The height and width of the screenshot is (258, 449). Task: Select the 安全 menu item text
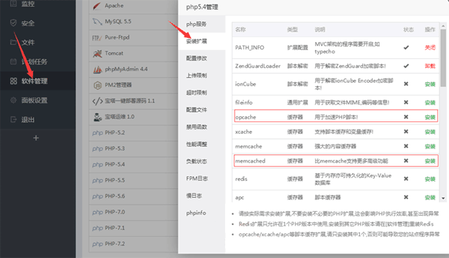click(28, 23)
